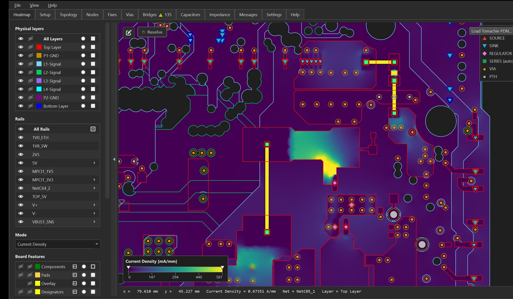Hide the TOP_5V rail via eye icon
This screenshot has width=513, height=299.
pyautogui.click(x=21, y=196)
